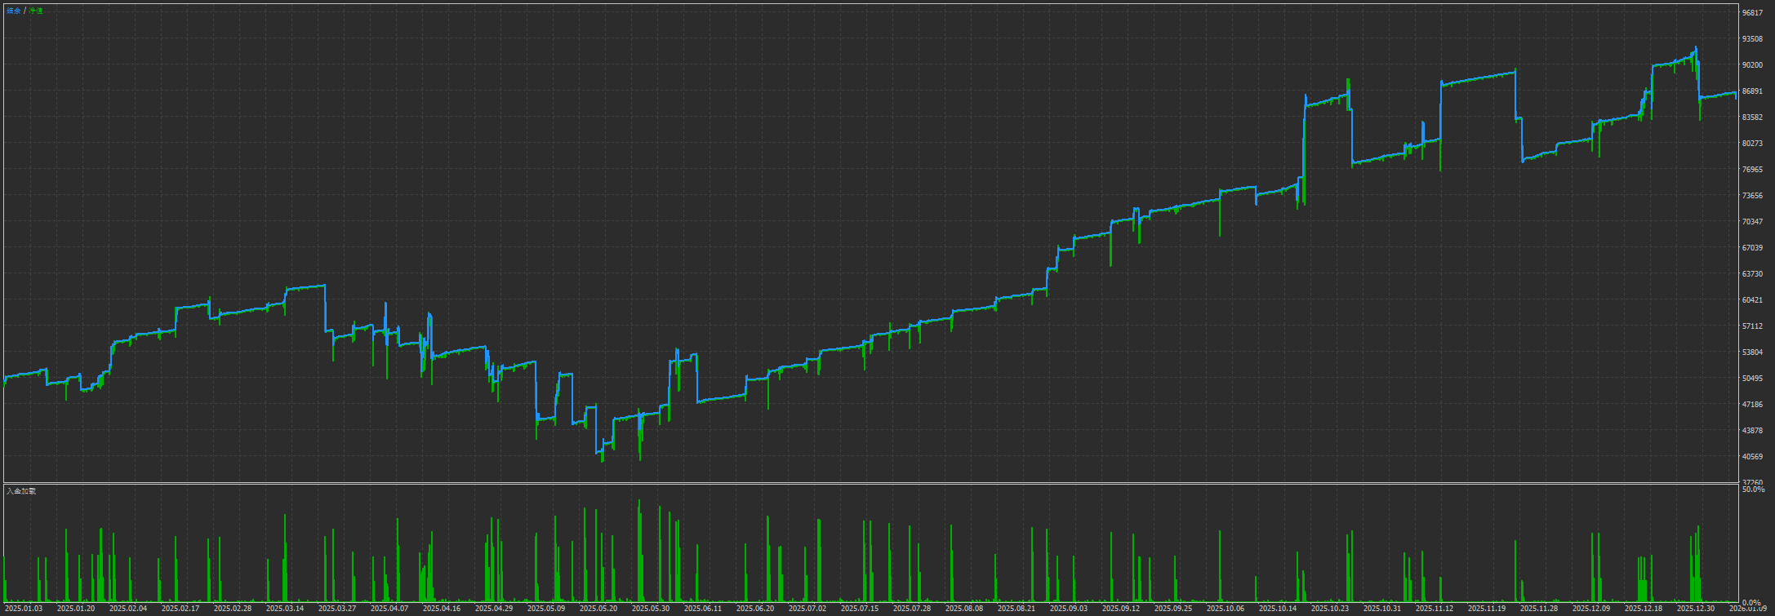Select the 2025.11.19 date marker
Viewport: 1775px width, 616px height.
point(1487,609)
